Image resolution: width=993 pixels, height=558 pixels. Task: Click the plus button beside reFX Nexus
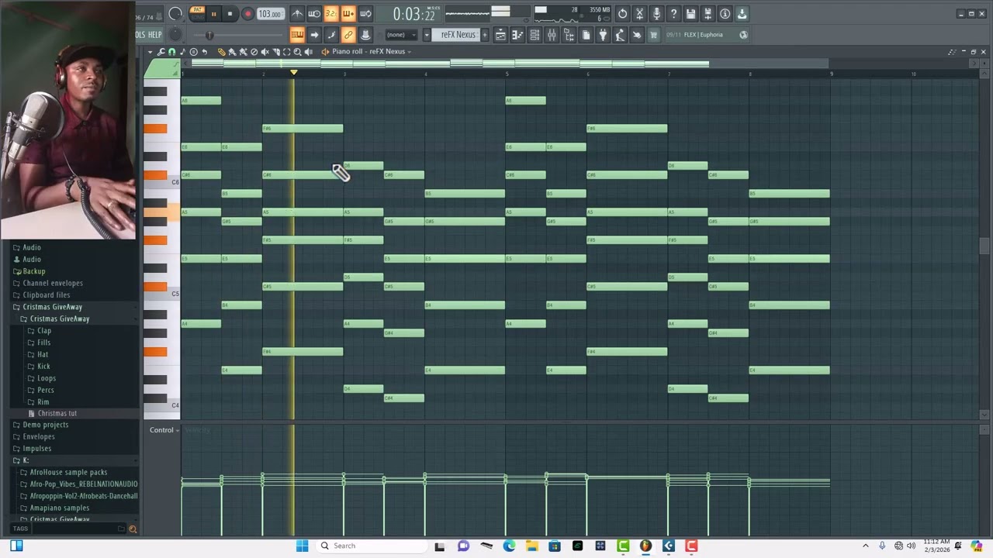pos(485,35)
